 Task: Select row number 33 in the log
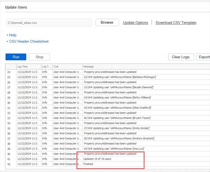9,118
